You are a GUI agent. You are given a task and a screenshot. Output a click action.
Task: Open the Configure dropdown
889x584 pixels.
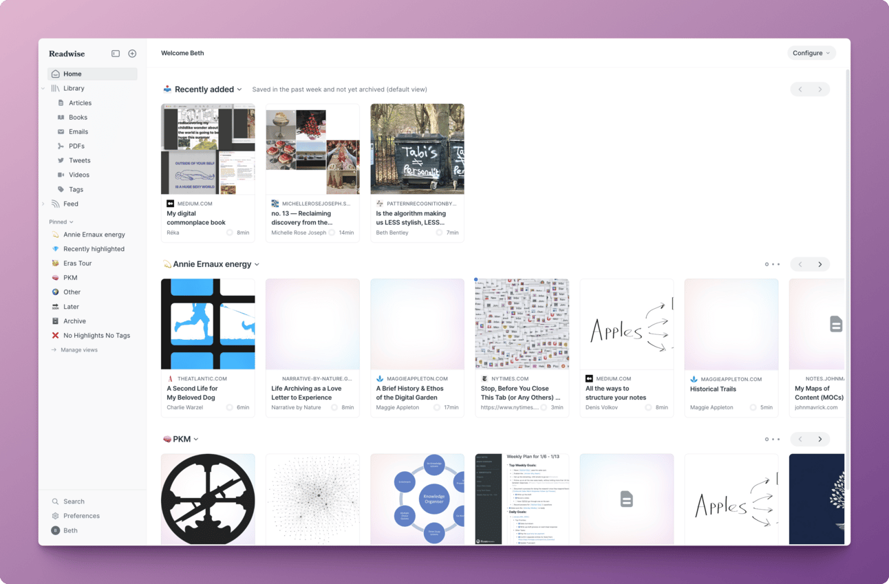pyautogui.click(x=811, y=53)
